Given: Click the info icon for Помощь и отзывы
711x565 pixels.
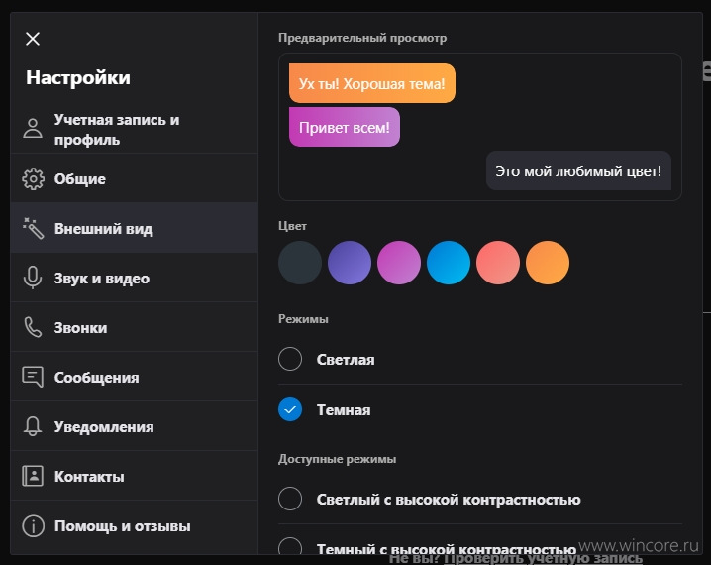Looking at the screenshot, I should [x=33, y=526].
